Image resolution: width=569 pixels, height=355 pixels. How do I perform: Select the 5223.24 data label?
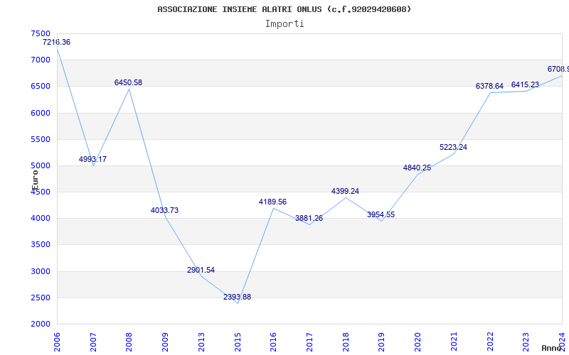click(x=454, y=148)
